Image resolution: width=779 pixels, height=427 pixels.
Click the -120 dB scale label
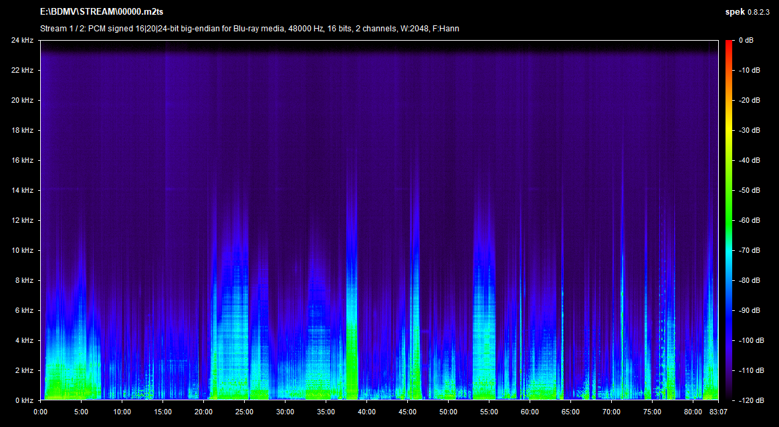(x=751, y=400)
